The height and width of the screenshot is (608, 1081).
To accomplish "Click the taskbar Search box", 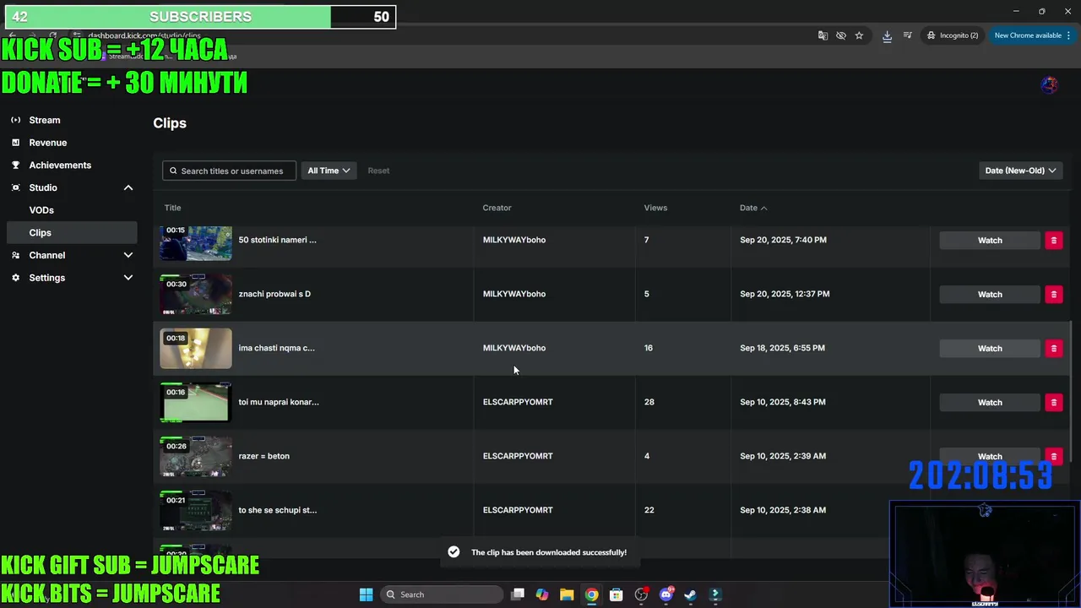I will [442, 594].
